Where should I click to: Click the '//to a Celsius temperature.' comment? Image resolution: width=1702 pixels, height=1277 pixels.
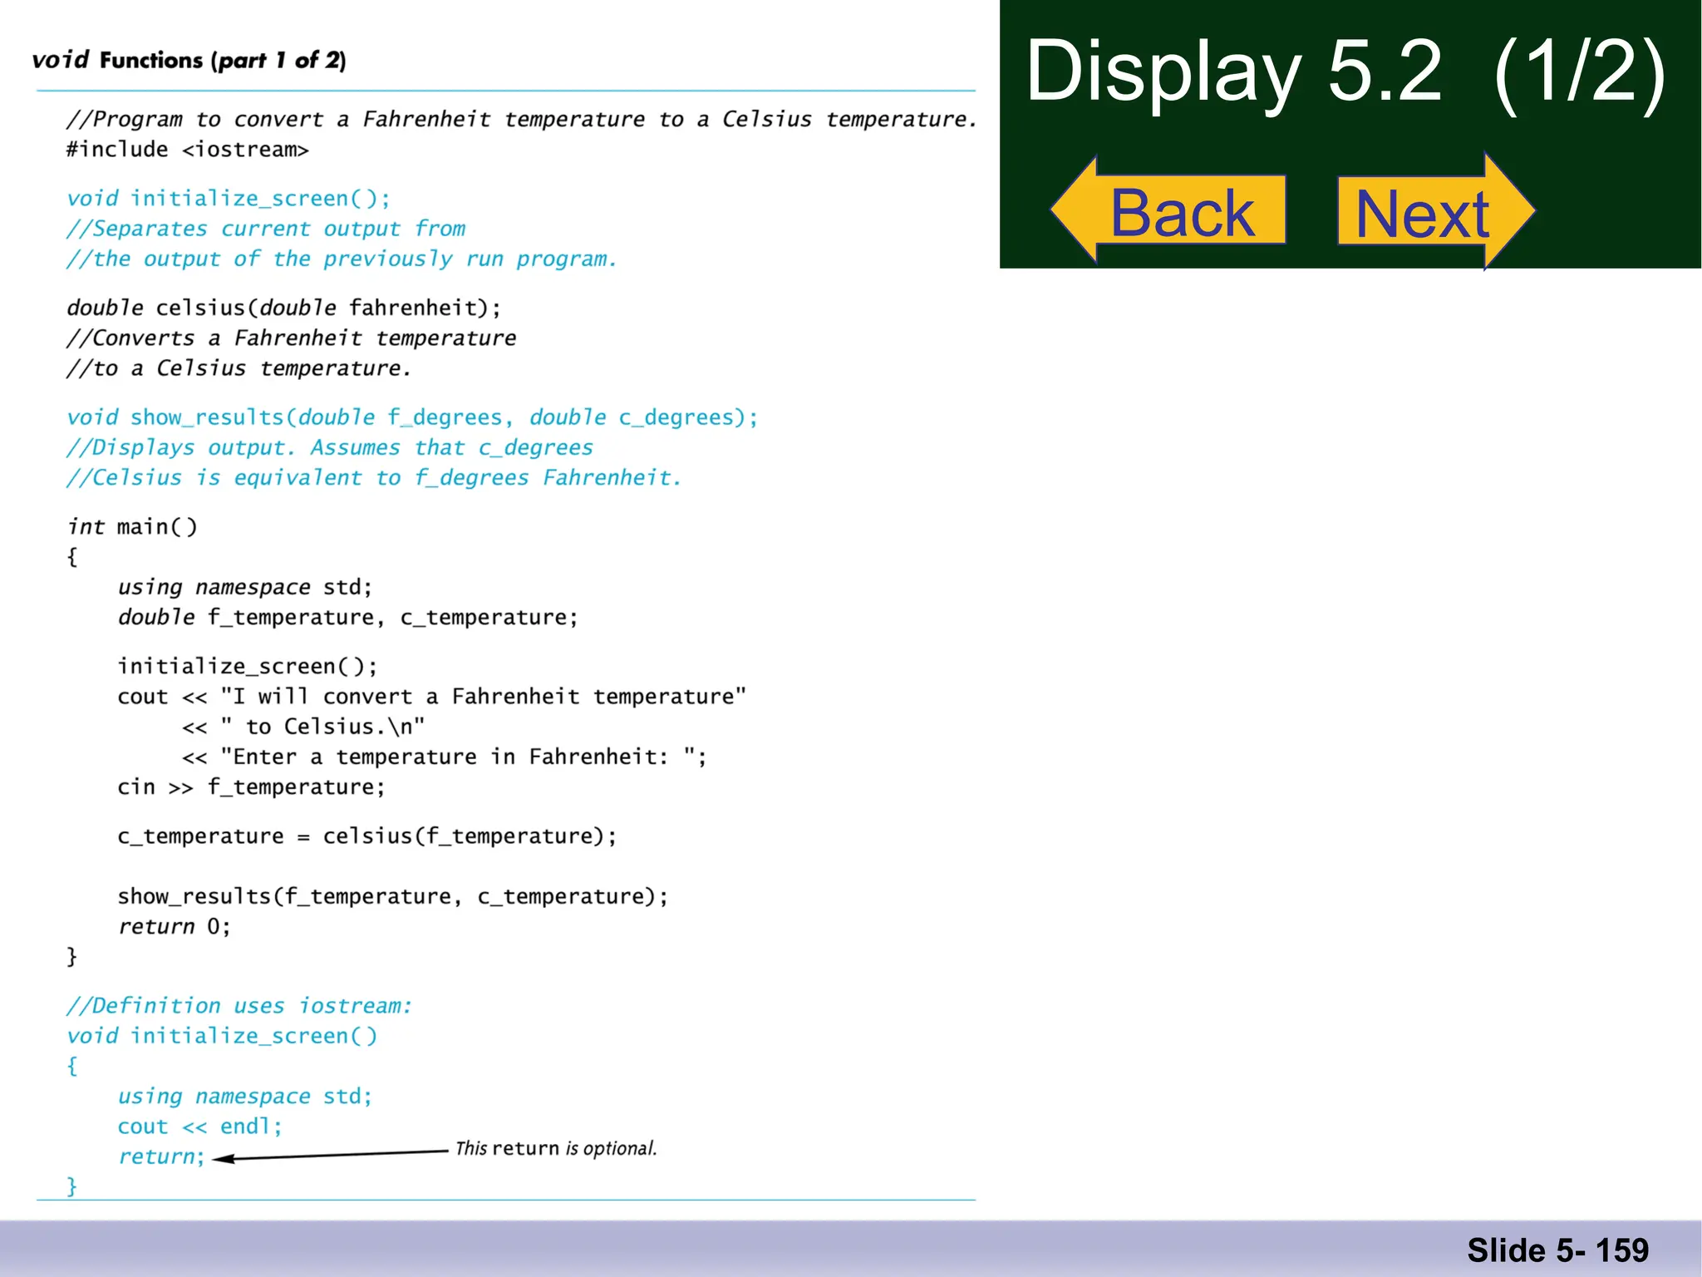239,368
